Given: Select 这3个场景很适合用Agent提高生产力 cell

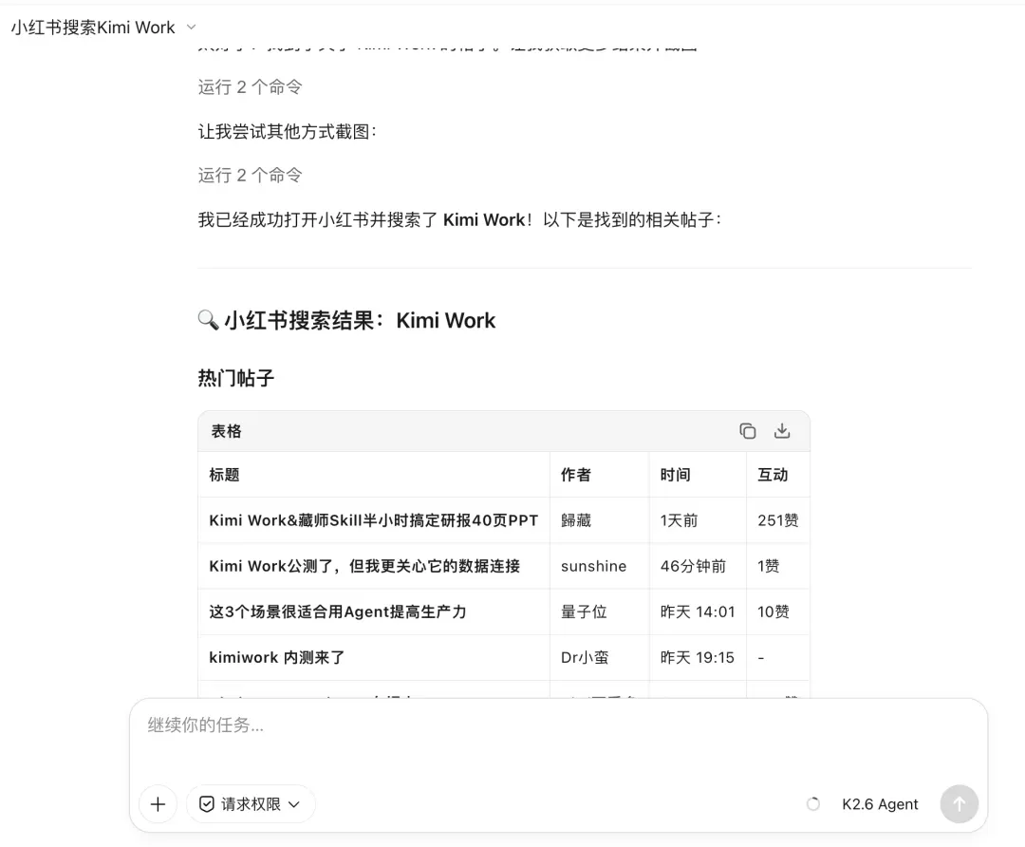Looking at the screenshot, I should [x=373, y=612].
